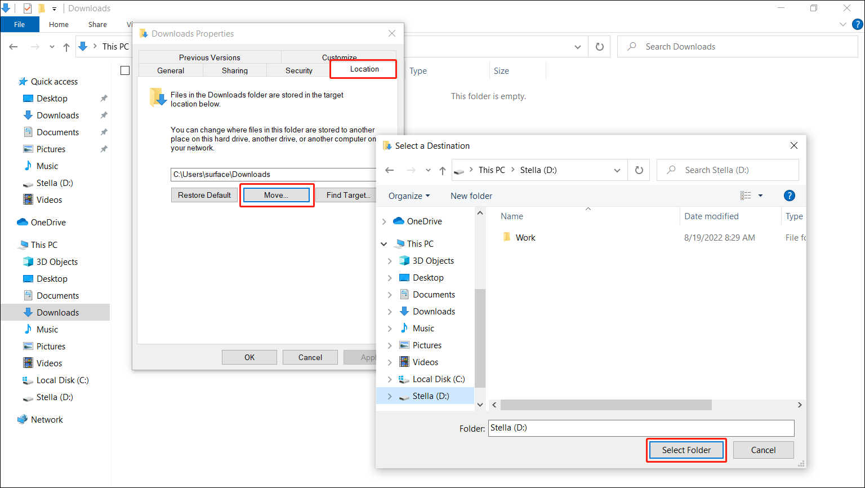Toggle the select-all checkbox in Explorer
The width and height of the screenshot is (865, 488).
pos(125,70)
